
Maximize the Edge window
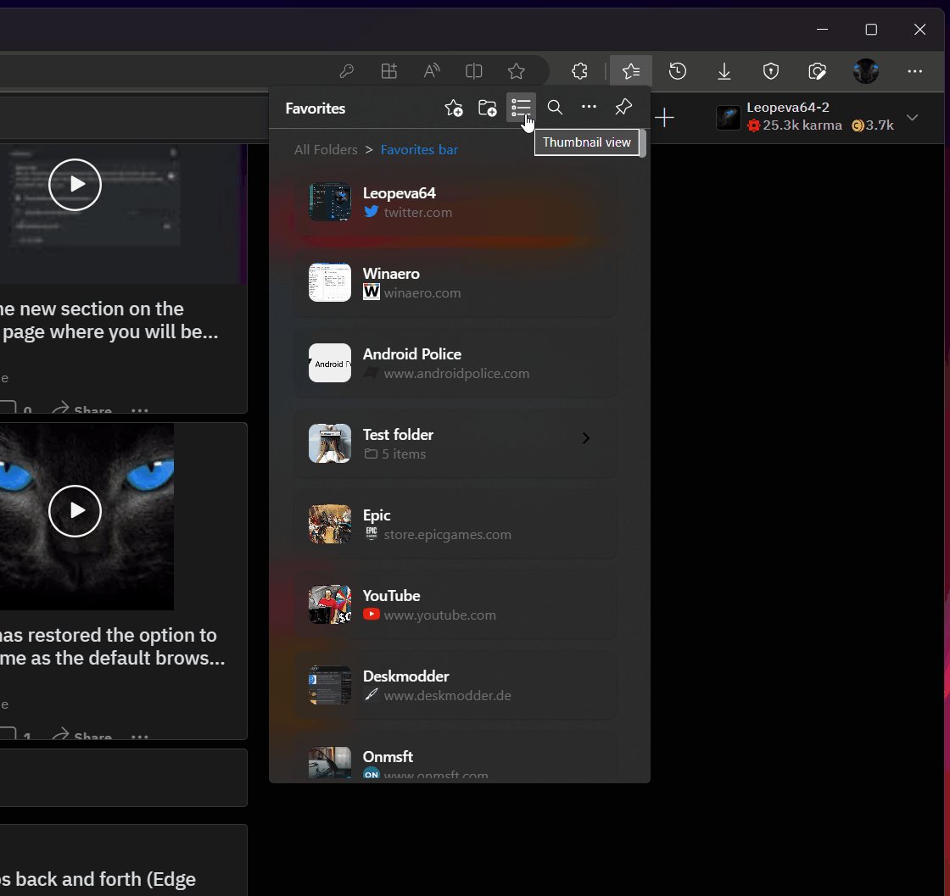871,29
